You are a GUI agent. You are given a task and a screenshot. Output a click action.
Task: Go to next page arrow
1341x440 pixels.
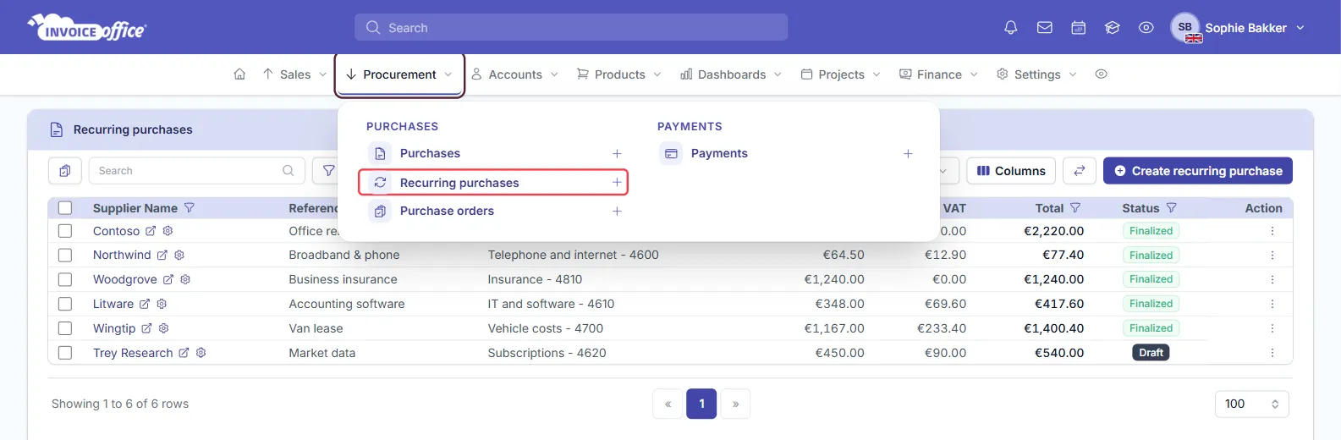(735, 404)
